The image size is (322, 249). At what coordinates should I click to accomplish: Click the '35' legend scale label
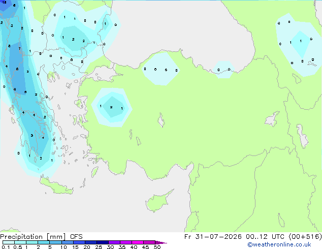(122, 247)
